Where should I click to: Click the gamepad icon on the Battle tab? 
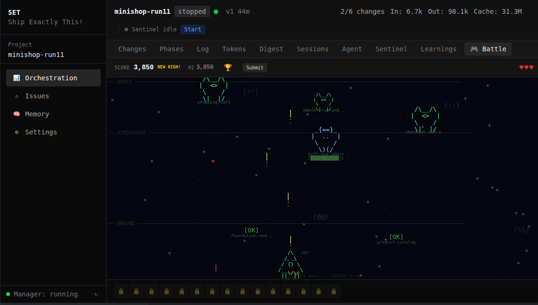coord(474,49)
